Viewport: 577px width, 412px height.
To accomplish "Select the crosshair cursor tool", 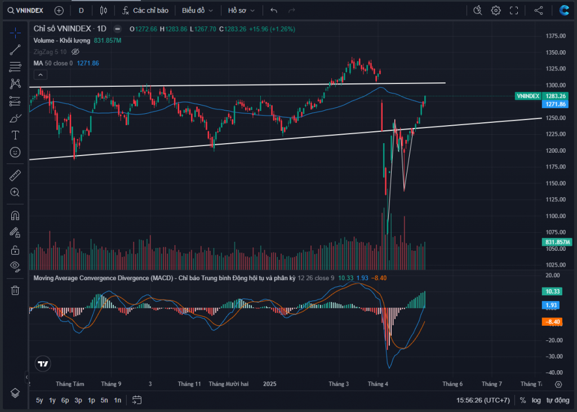I will 15,33.
